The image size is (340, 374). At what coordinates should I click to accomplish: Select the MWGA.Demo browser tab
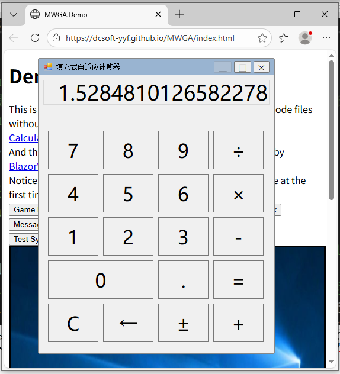coord(97,15)
